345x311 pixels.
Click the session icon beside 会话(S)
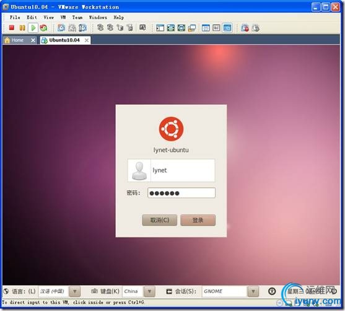tap(169, 291)
